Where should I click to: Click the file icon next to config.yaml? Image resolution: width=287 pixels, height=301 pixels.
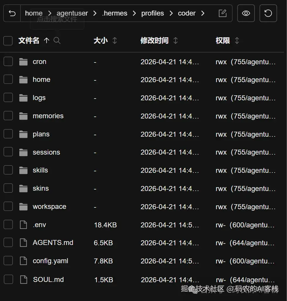[x=23, y=261]
